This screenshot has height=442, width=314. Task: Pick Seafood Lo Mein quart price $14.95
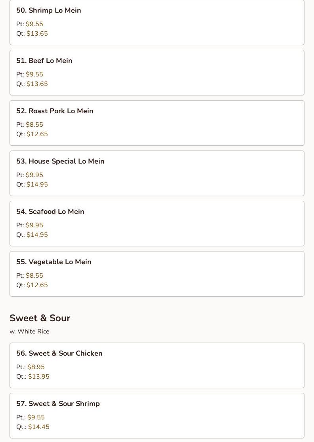37,235
